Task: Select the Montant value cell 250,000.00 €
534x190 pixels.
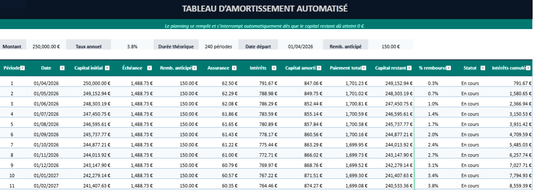Action: (46, 47)
